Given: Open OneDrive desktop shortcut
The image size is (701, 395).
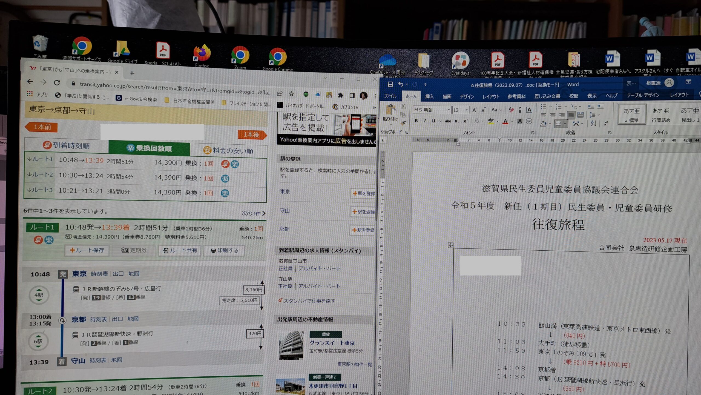Looking at the screenshot, I should [387, 64].
